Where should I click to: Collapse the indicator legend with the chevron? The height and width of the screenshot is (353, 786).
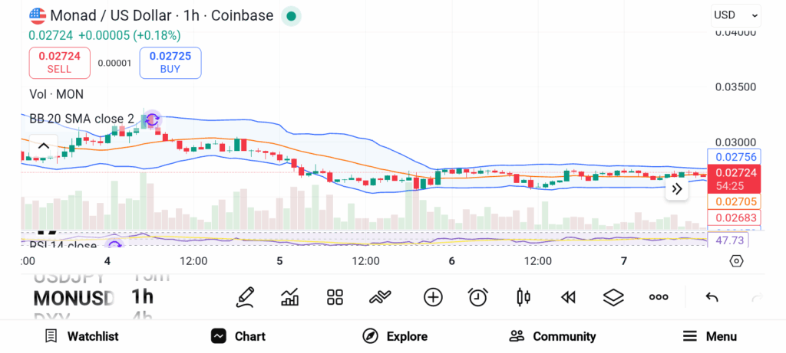[44, 146]
